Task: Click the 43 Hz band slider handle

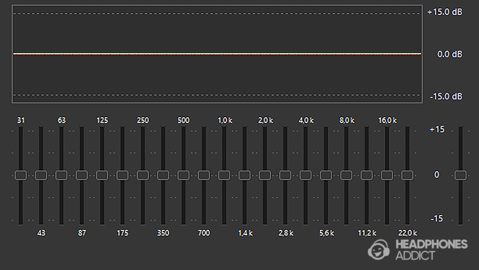Action: click(41, 175)
